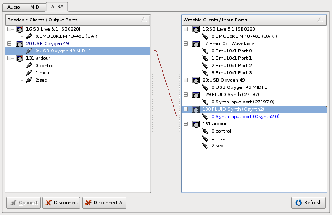The image size is (332, 215).
Task: Click output plug icon of readable 2:seq
Action: pos(29,80)
